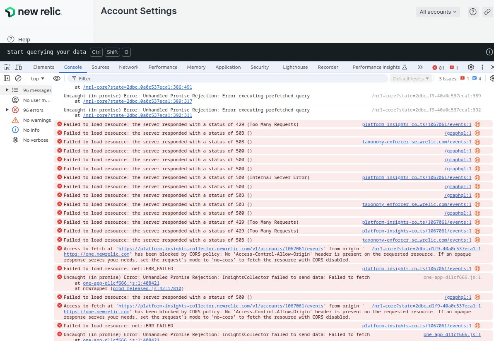Switch to Elements tab
494x341 pixels.
click(x=44, y=67)
